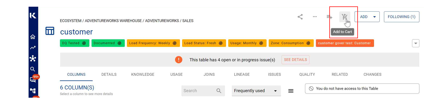Switch to the QUALITY tab
The image size is (425, 102).
(307, 74)
